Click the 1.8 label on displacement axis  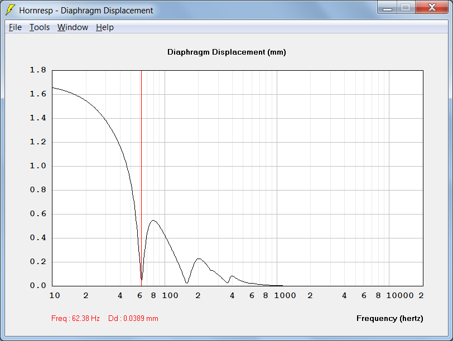38,70
